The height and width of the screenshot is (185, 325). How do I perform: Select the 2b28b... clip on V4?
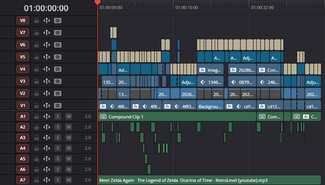click(242, 69)
